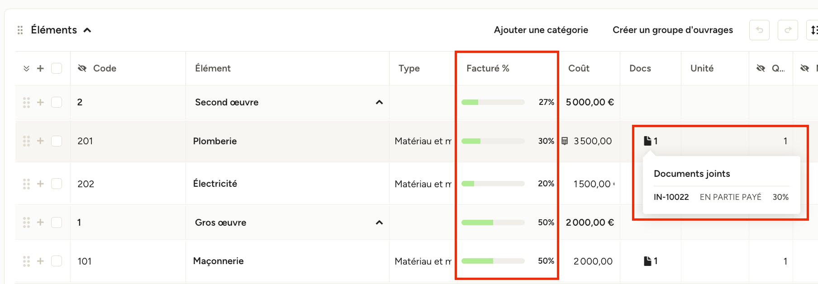Viewport: 818px width, 284px height.
Task: Click the Plomberie 30% invoiced progress bar
Action: click(x=493, y=141)
